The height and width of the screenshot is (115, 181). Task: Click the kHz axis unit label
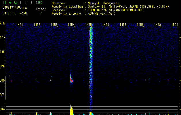(x=3, y=23)
